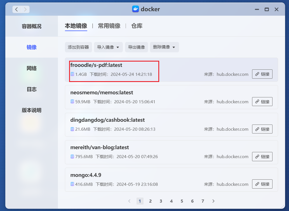This screenshot has height=211, width=289.
Task: Expand the 导入镜像 dropdown
Action: coord(108,47)
